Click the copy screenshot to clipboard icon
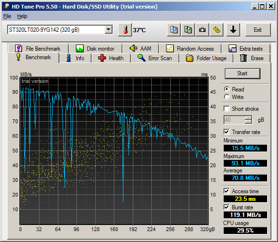The width and height of the screenshot is (278, 242). point(188,30)
